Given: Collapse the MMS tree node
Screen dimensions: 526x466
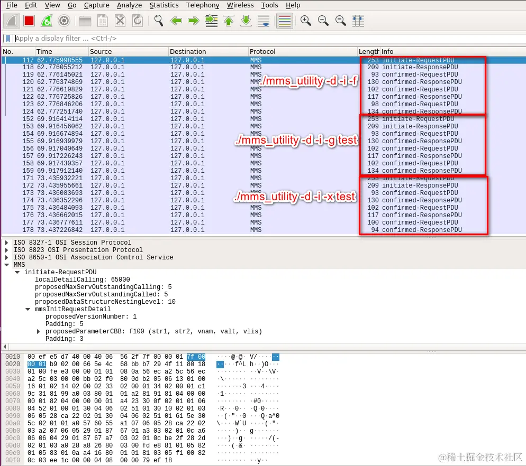Looking at the screenshot, I should (x=6, y=265).
